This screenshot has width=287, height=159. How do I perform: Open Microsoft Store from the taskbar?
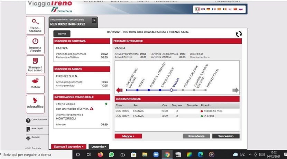point(133,155)
